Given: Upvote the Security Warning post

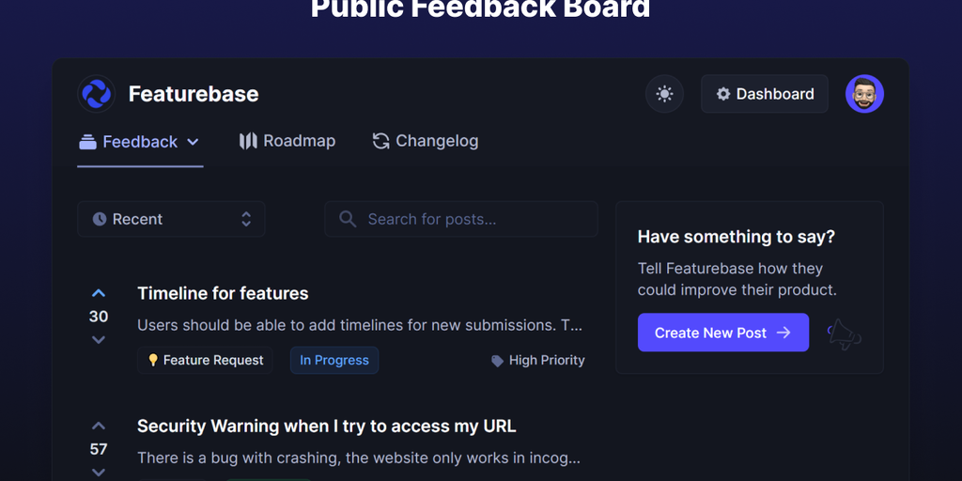Looking at the screenshot, I should [99, 426].
